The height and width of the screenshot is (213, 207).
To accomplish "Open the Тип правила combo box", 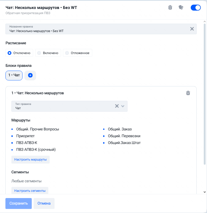I will 69,106.
